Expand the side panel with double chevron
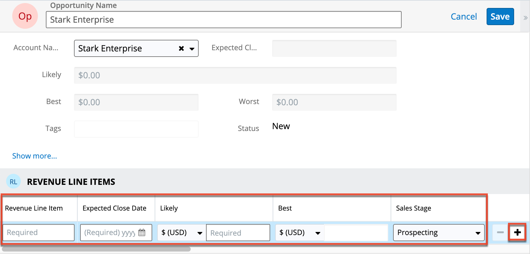This screenshot has width=530, height=254. (525, 18)
